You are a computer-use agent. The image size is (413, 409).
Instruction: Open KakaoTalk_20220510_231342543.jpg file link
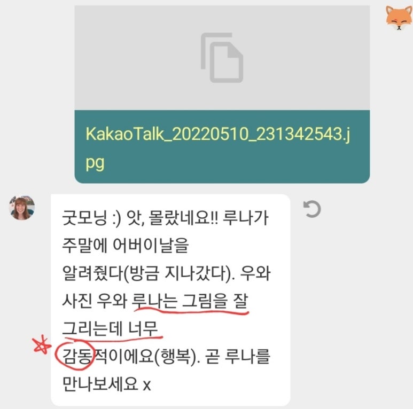tap(218, 148)
